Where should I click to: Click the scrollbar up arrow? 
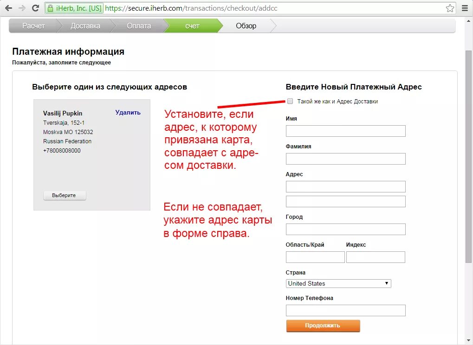468,21
